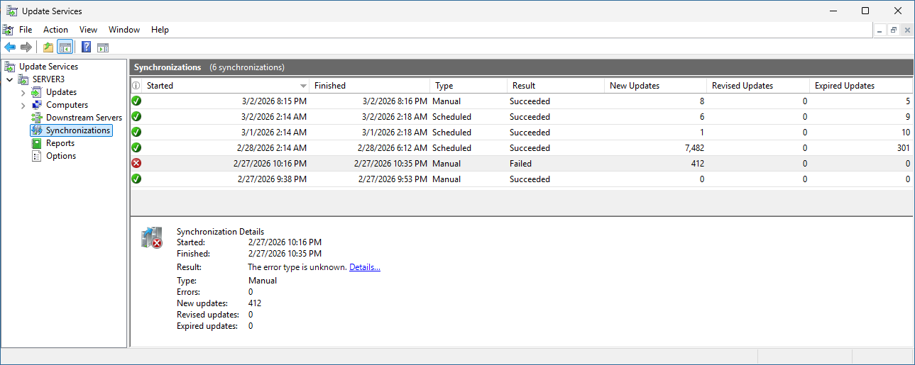Click started time '2/27/2026 9:38 PM'
Screen dimensions: 915x365
pos(272,179)
